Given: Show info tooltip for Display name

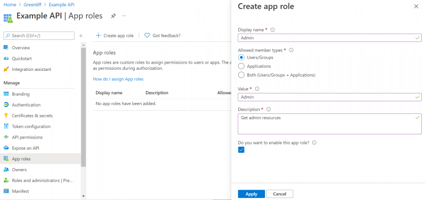Looking at the screenshot, I should tap(273, 30).
